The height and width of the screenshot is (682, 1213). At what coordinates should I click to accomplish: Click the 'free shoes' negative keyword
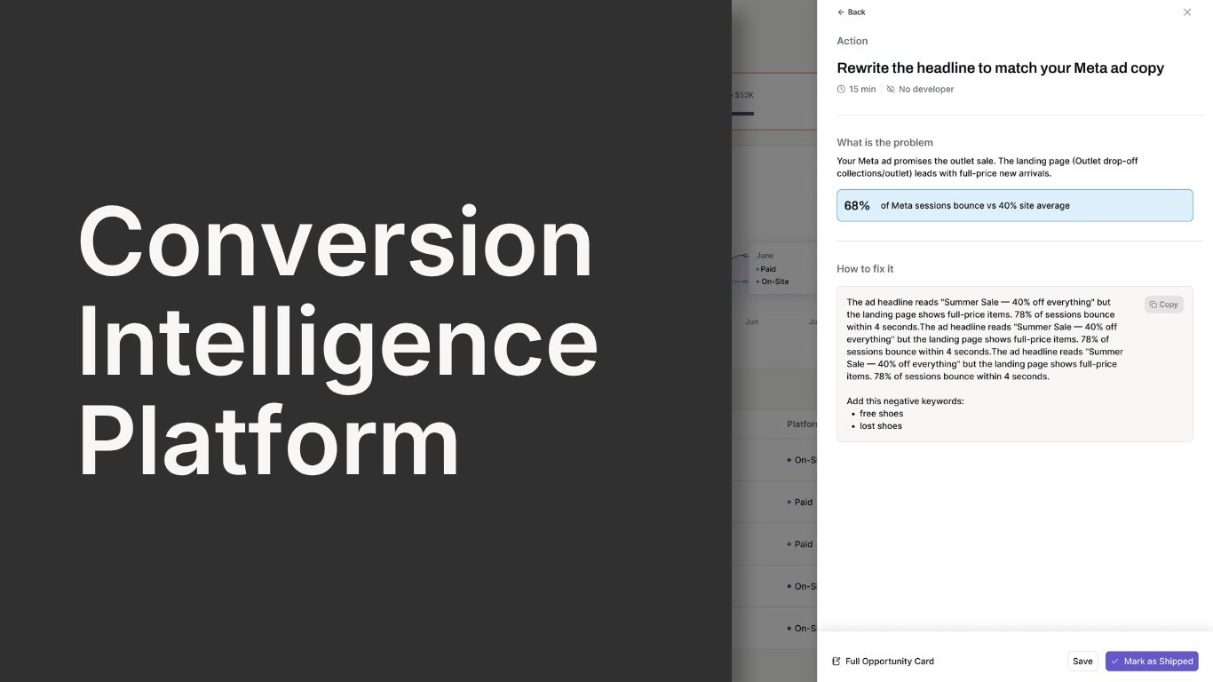(x=881, y=414)
